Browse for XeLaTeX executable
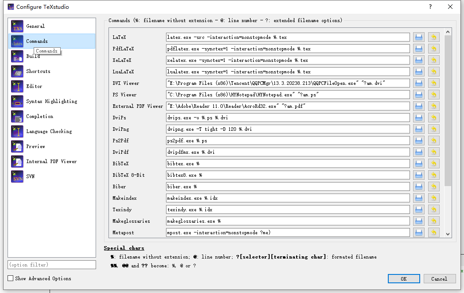464x293 pixels. (419, 60)
